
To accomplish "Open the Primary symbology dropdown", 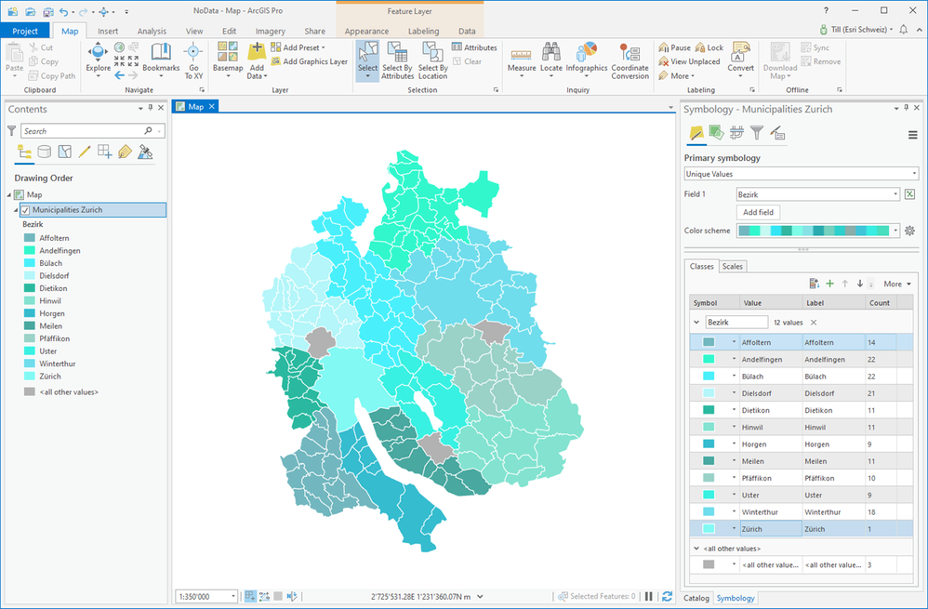I will click(x=801, y=174).
